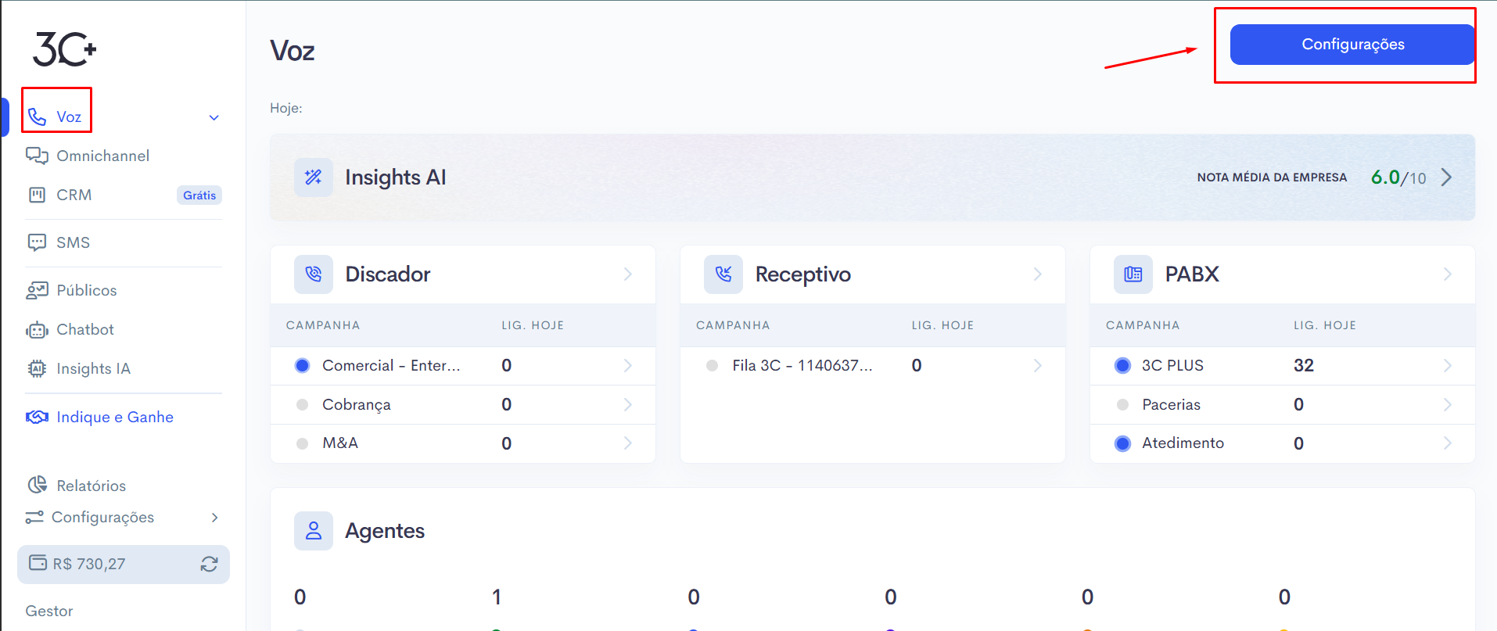Click the Receptivo heading

pos(803,274)
